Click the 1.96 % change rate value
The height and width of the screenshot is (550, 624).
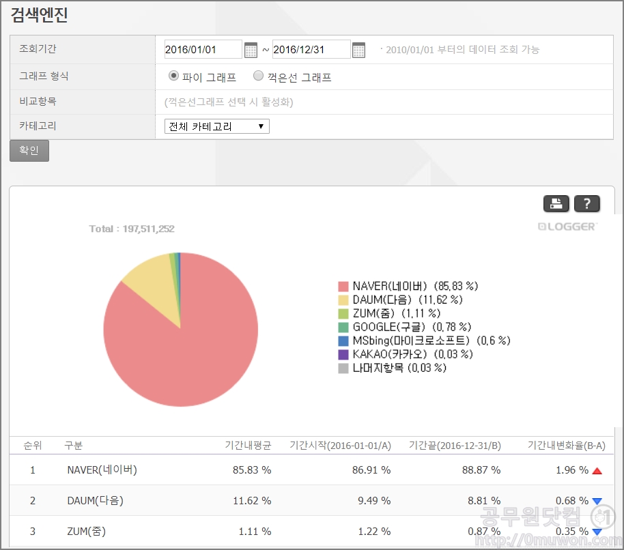tap(572, 470)
